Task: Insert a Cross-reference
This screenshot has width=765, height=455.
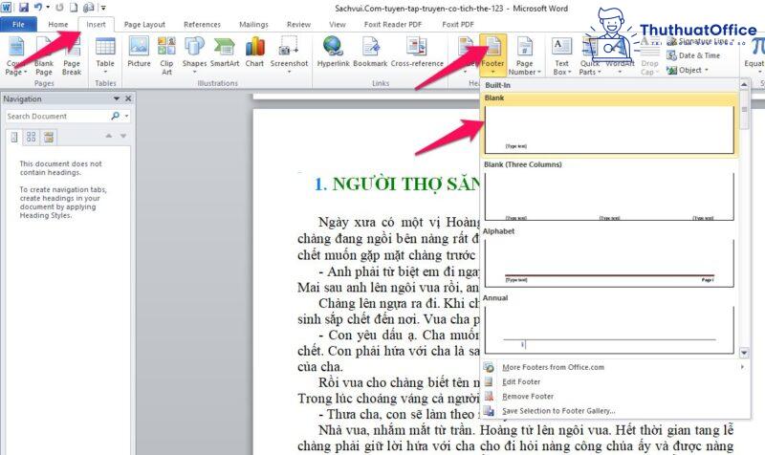Action: [x=417, y=52]
